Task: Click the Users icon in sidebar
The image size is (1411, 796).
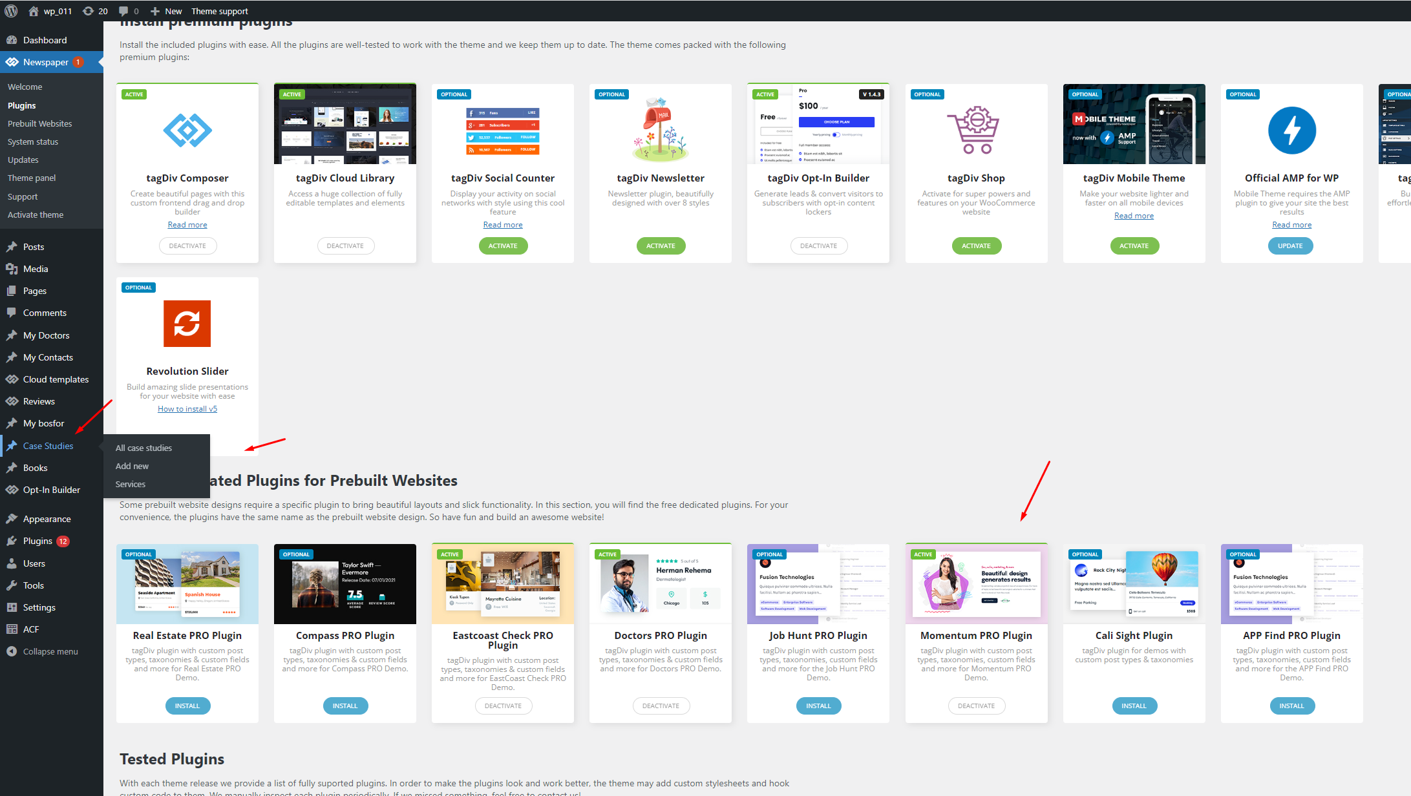Action: pos(12,563)
